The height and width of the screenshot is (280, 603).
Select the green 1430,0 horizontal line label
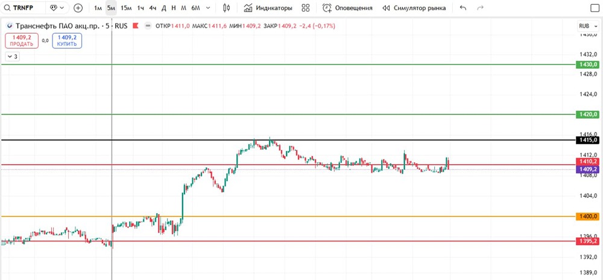(587, 64)
